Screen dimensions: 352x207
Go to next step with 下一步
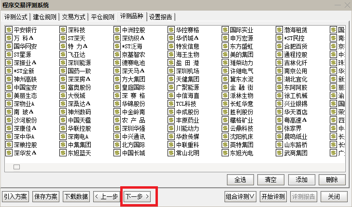pyautogui.click(x=138, y=196)
